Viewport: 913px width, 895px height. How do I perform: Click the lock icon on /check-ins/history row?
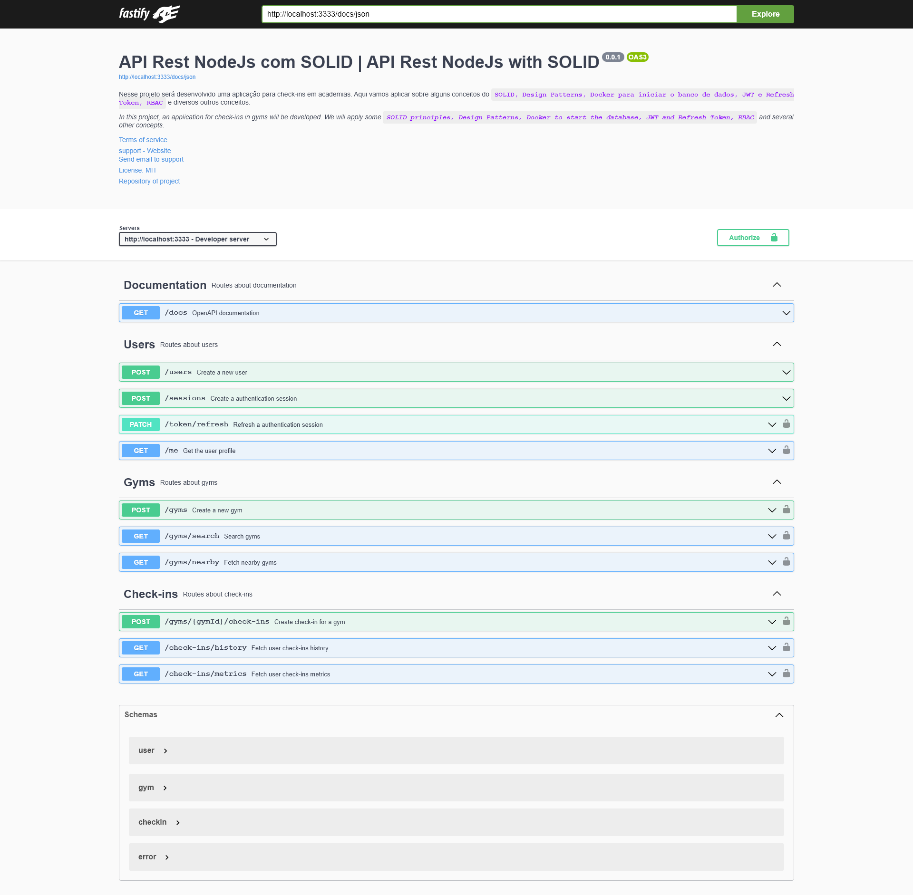[x=787, y=647]
